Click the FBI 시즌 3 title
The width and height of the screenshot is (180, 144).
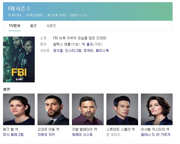[x=19, y=8]
